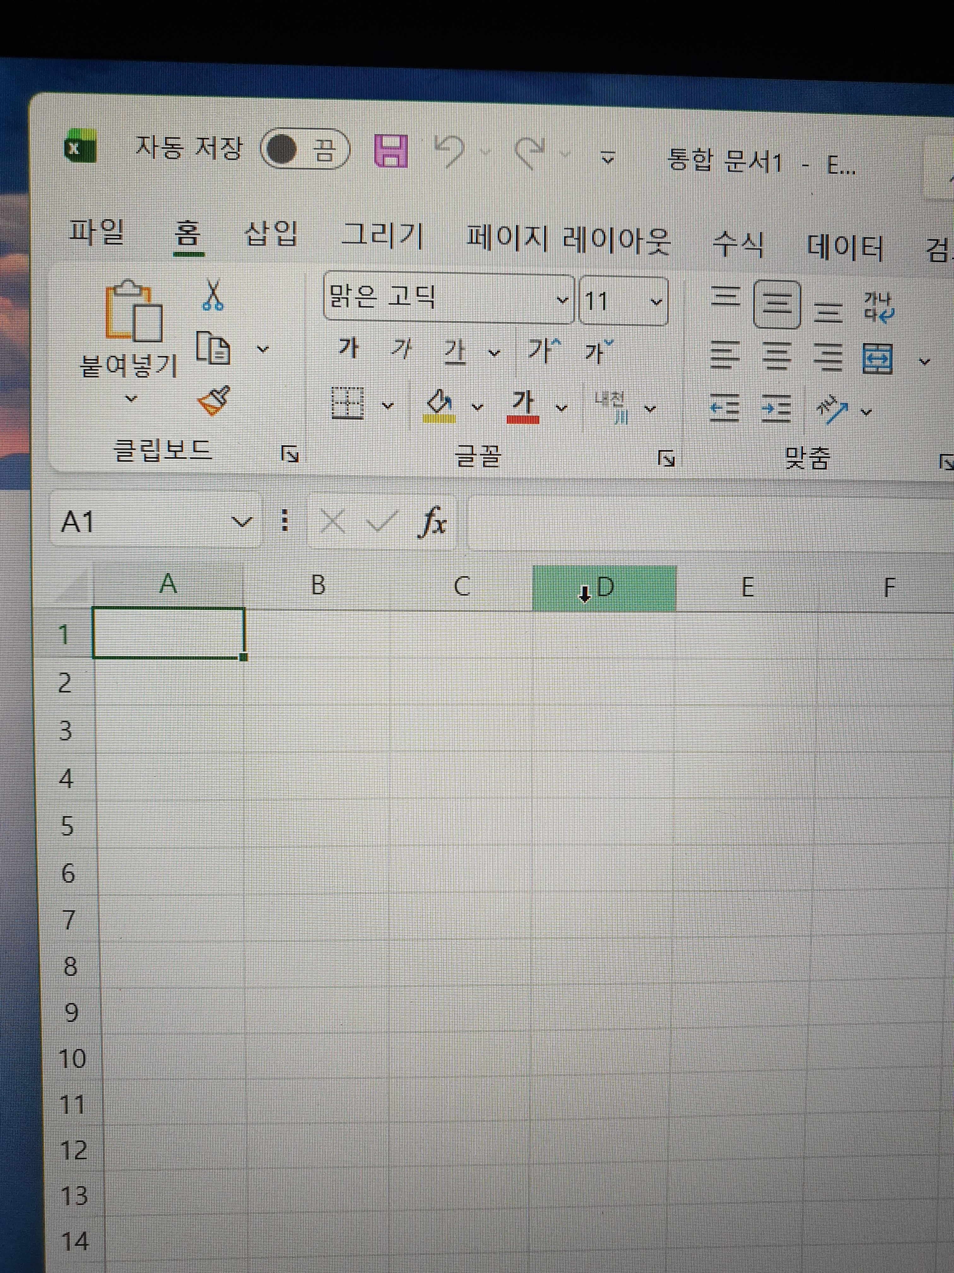Open the Merge and Center dropdown arrow
The width and height of the screenshot is (954, 1273).
(x=924, y=362)
